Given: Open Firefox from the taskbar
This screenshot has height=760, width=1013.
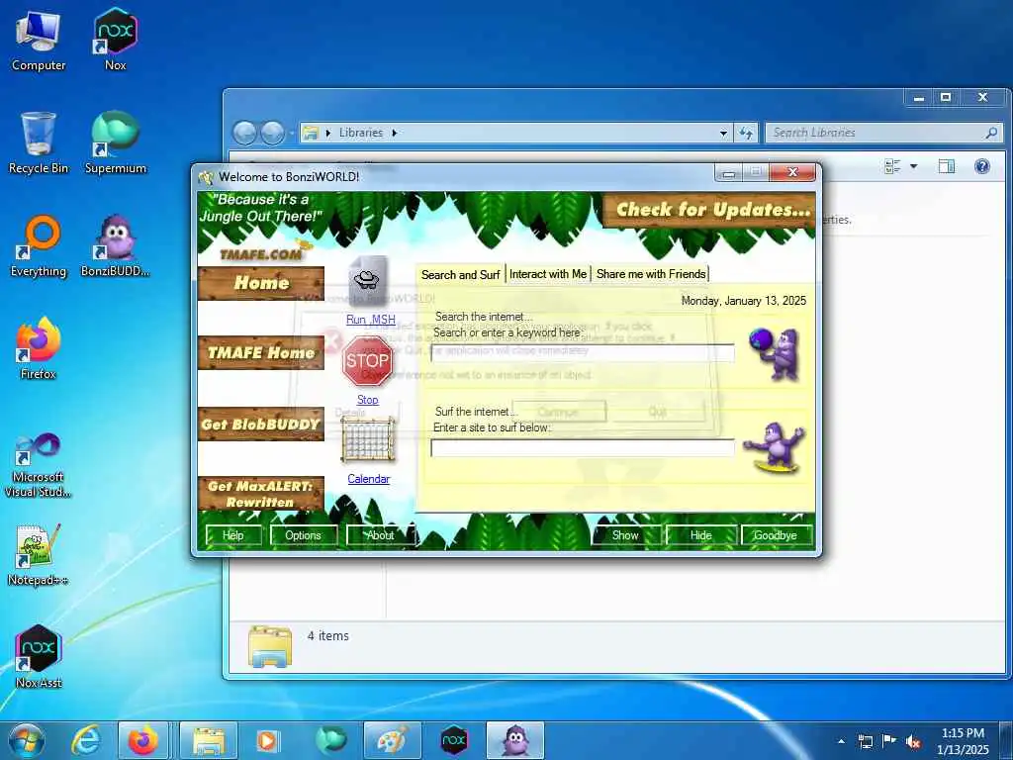Looking at the screenshot, I should click(142, 740).
